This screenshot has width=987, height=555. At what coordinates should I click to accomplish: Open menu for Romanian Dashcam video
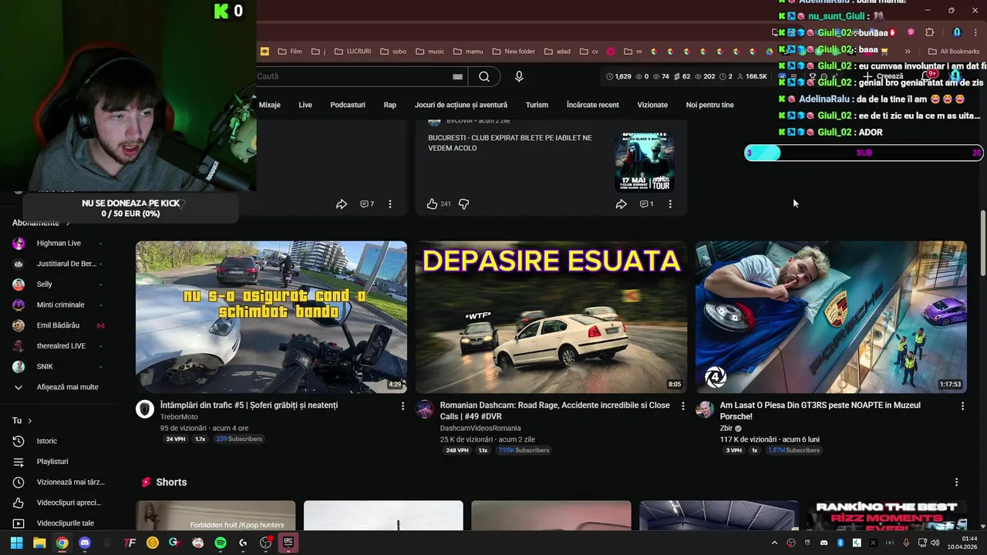[x=682, y=405]
